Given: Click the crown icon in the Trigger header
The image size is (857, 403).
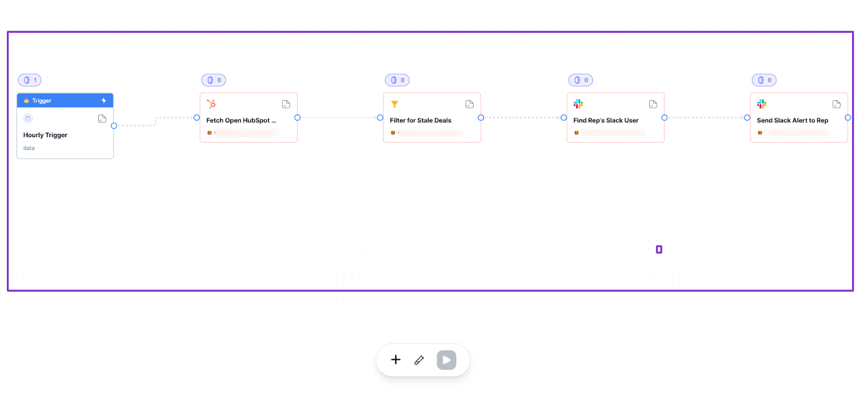Looking at the screenshot, I should (x=26, y=101).
